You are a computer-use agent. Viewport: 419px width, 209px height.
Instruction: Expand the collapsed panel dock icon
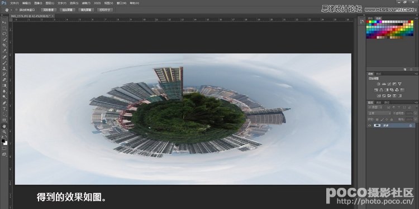coord(362,21)
